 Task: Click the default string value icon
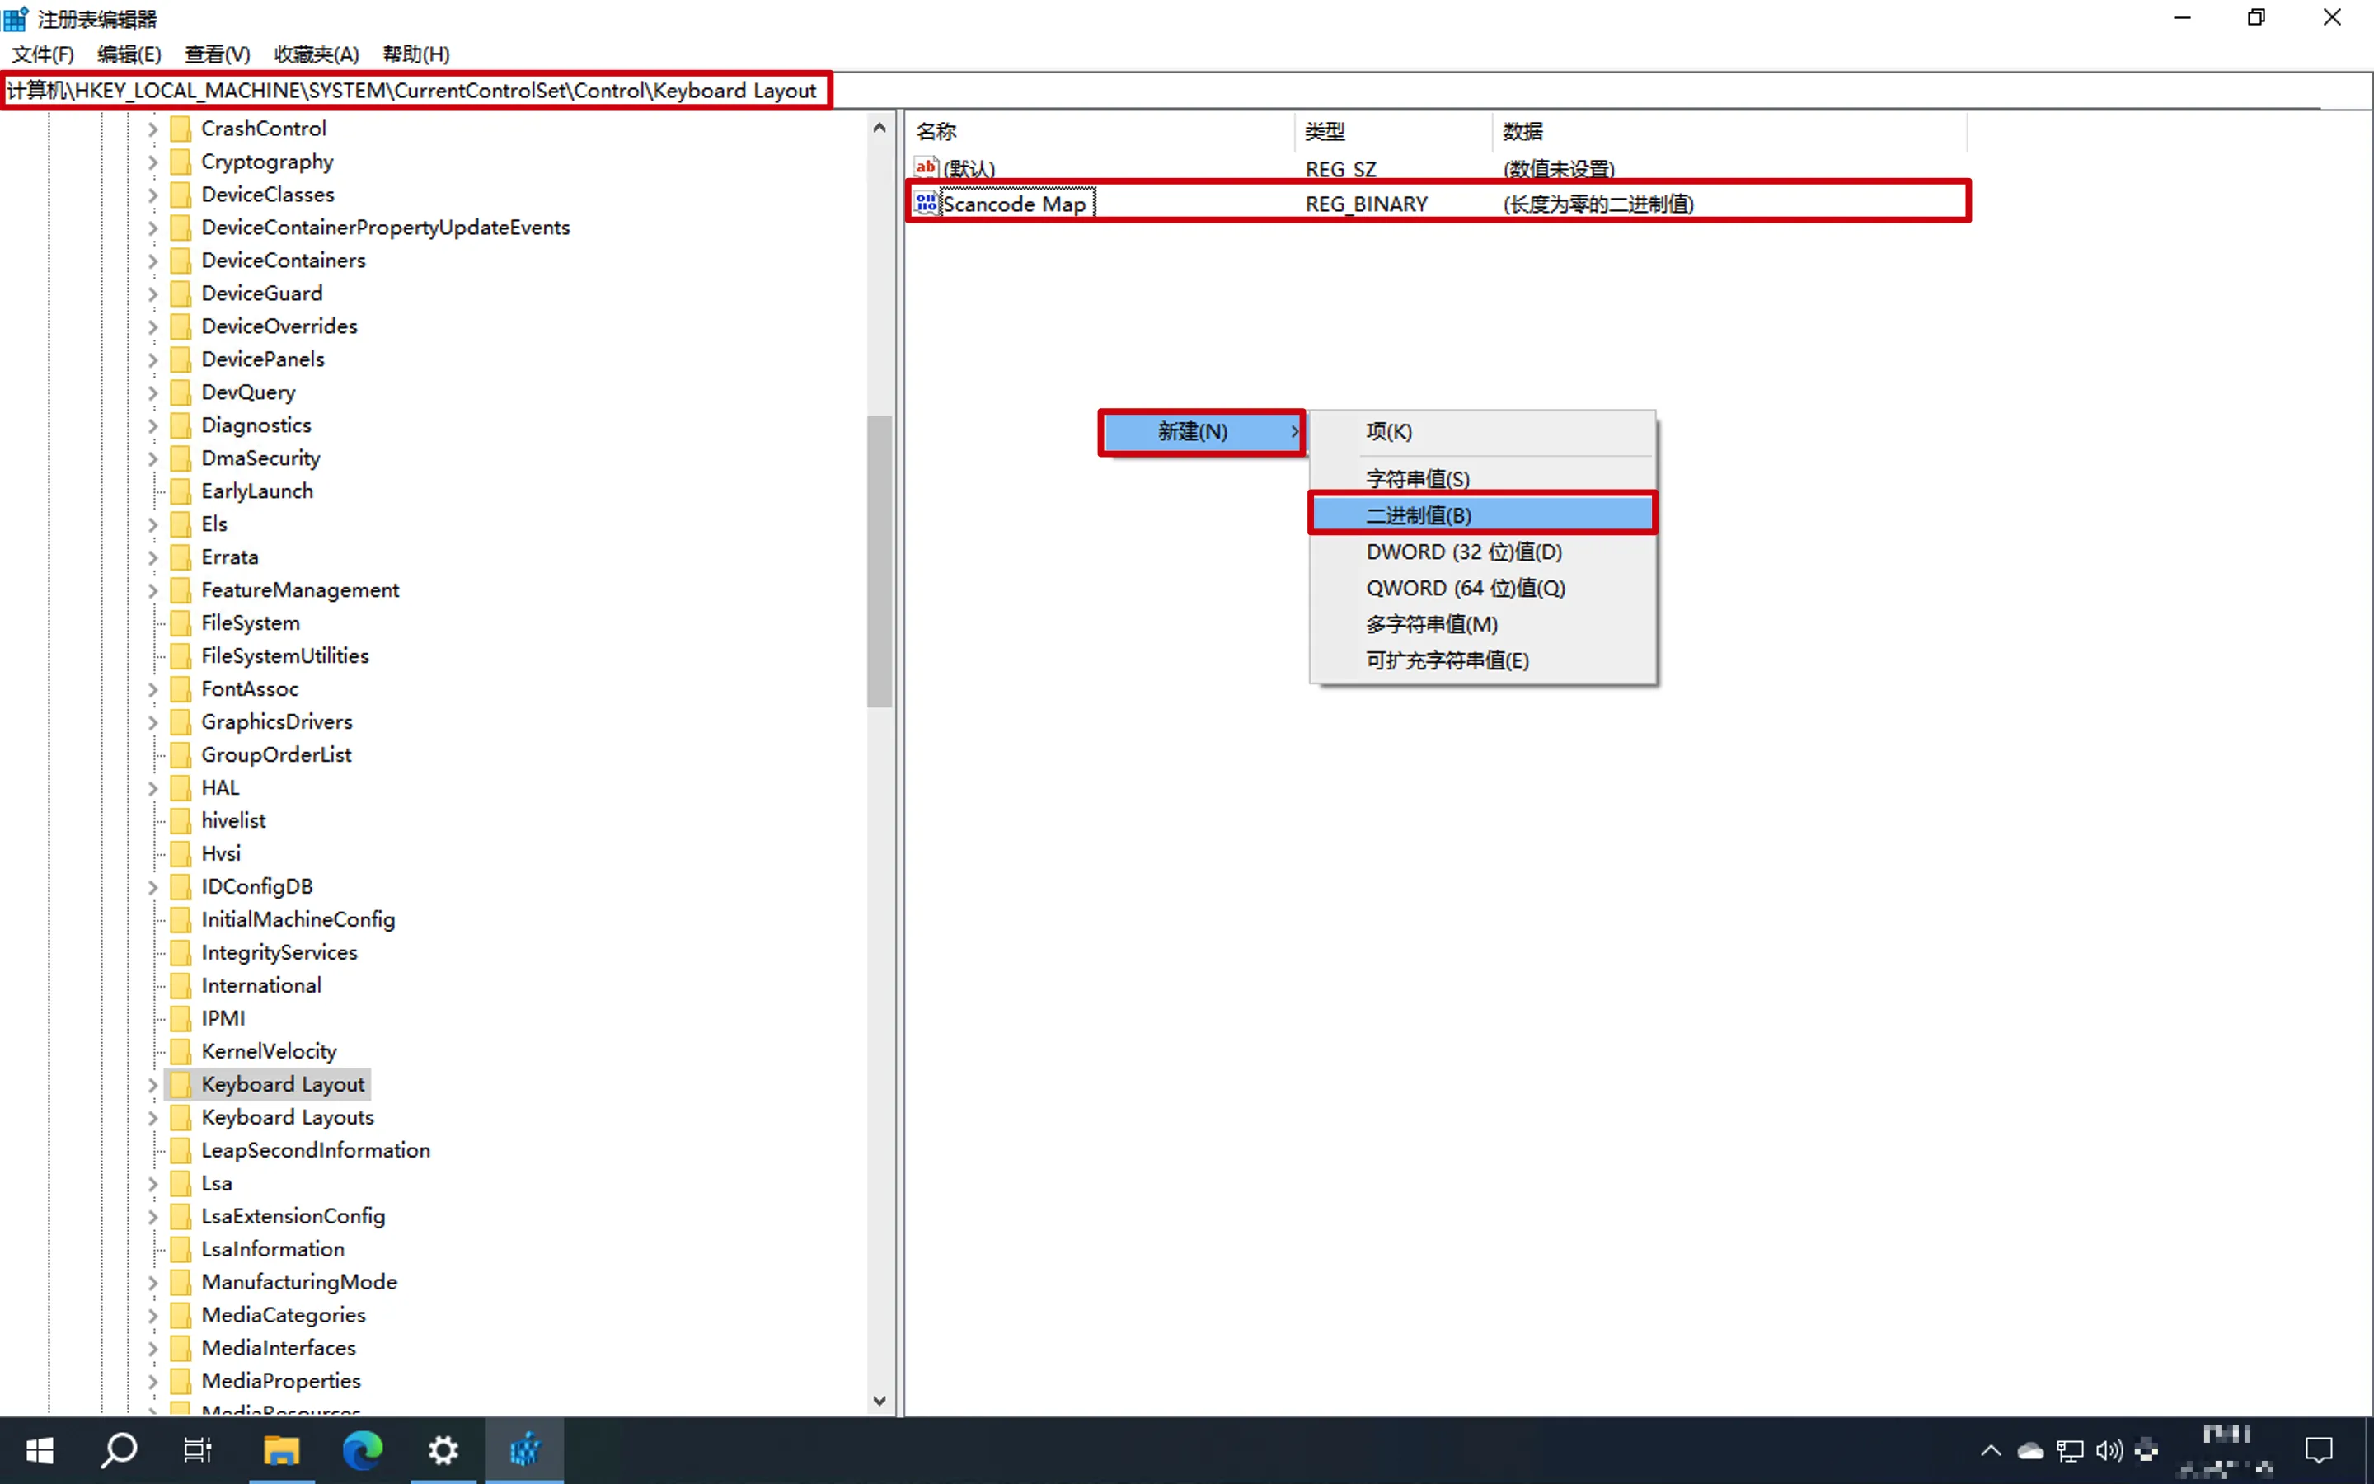(x=925, y=168)
